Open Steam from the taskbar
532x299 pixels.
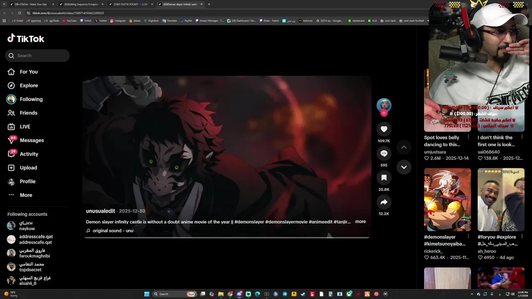[303, 294]
